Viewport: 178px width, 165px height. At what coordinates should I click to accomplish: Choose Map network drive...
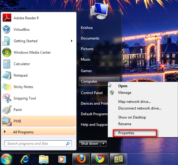tap(135, 102)
